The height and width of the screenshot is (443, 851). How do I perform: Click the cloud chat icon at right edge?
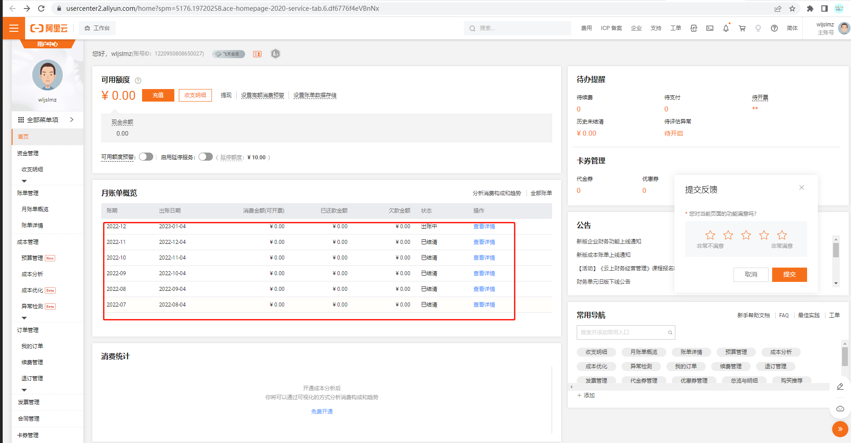840,409
